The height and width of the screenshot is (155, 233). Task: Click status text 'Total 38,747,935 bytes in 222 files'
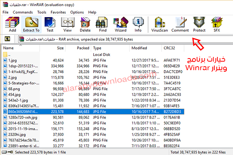198,152
